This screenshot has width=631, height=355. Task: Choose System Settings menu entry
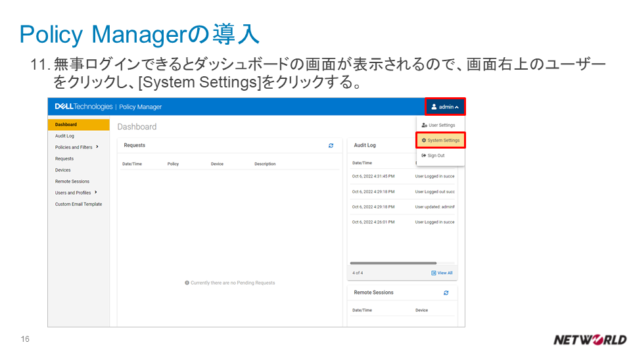[440, 140]
